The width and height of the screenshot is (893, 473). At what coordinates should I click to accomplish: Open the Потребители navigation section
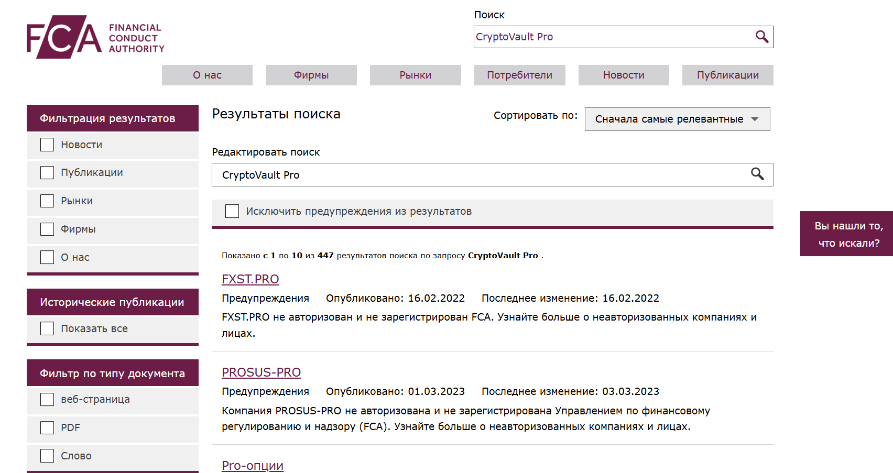point(519,75)
